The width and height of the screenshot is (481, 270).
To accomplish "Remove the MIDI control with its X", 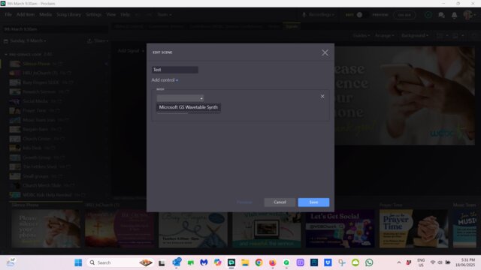I will coord(322,97).
